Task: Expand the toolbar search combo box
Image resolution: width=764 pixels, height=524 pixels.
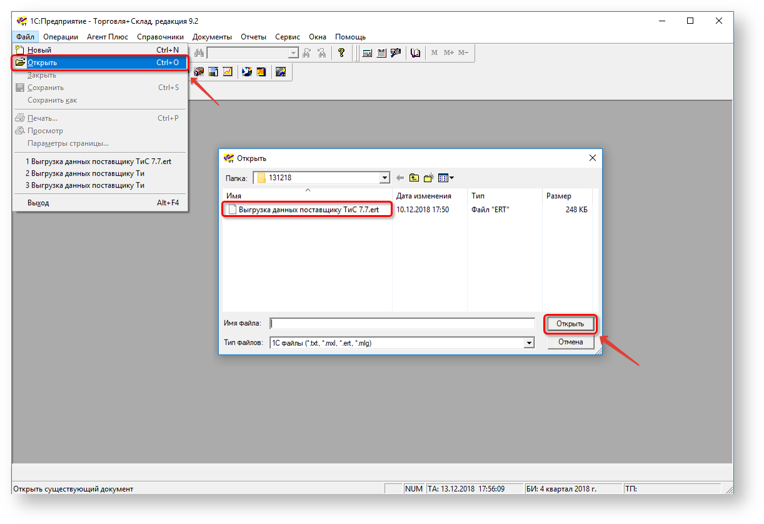Action: pyautogui.click(x=293, y=53)
